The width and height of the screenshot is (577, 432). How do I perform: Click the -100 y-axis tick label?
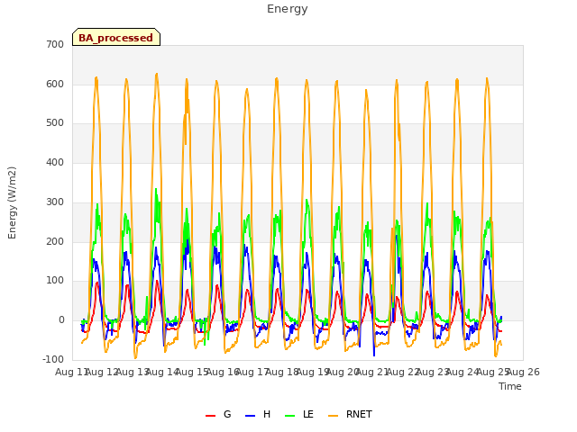tap(53, 359)
